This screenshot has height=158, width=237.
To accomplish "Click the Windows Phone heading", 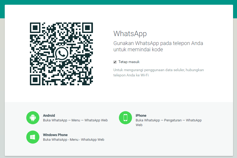I will pyautogui.click(x=55, y=135).
